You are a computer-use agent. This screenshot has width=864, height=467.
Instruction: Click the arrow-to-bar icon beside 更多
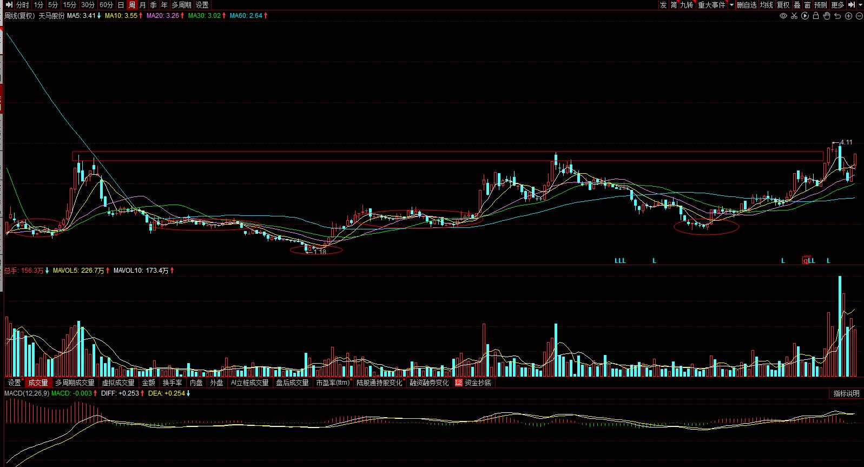tap(852, 5)
